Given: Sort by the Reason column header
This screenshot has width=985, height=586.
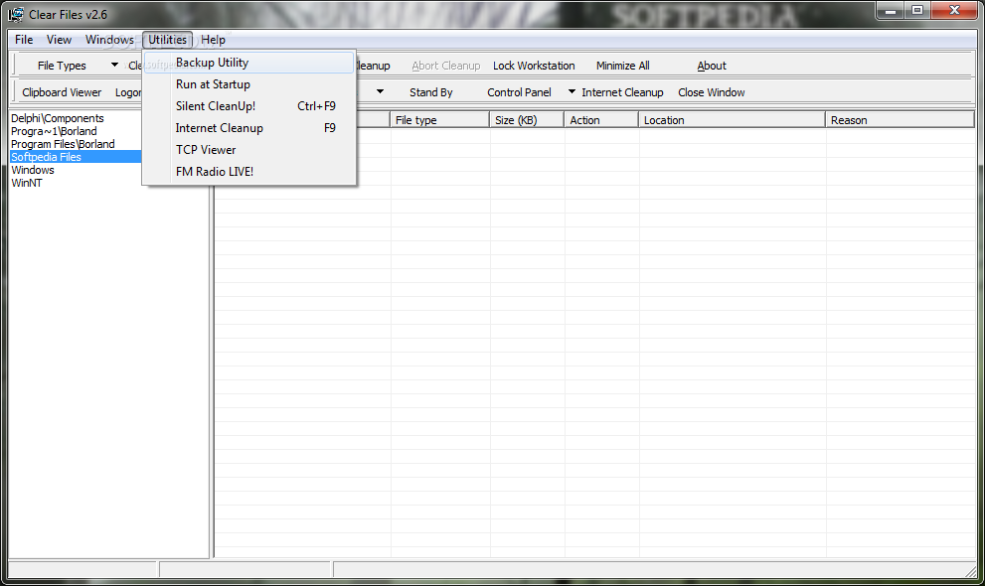Looking at the screenshot, I should (900, 120).
